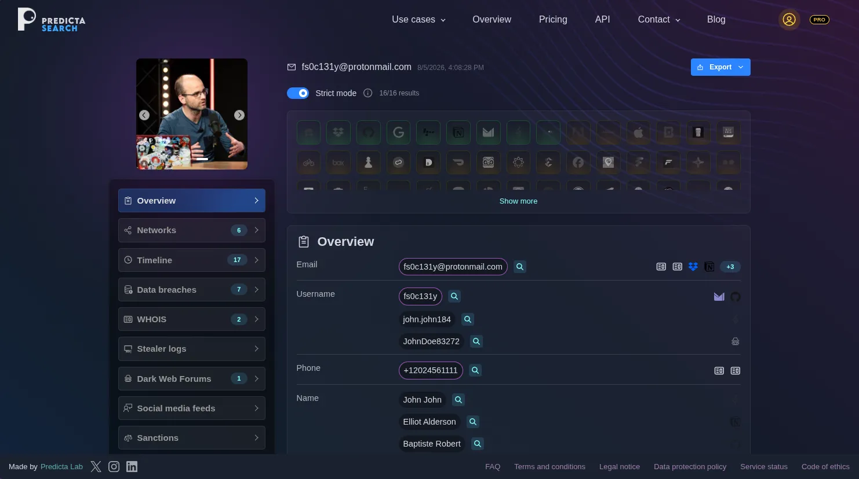Open the user account avatar icon

click(789, 20)
